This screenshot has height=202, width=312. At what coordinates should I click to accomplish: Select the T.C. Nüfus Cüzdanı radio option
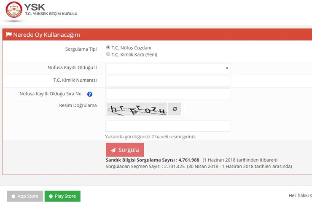pyautogui.click(x=108, y=48)
